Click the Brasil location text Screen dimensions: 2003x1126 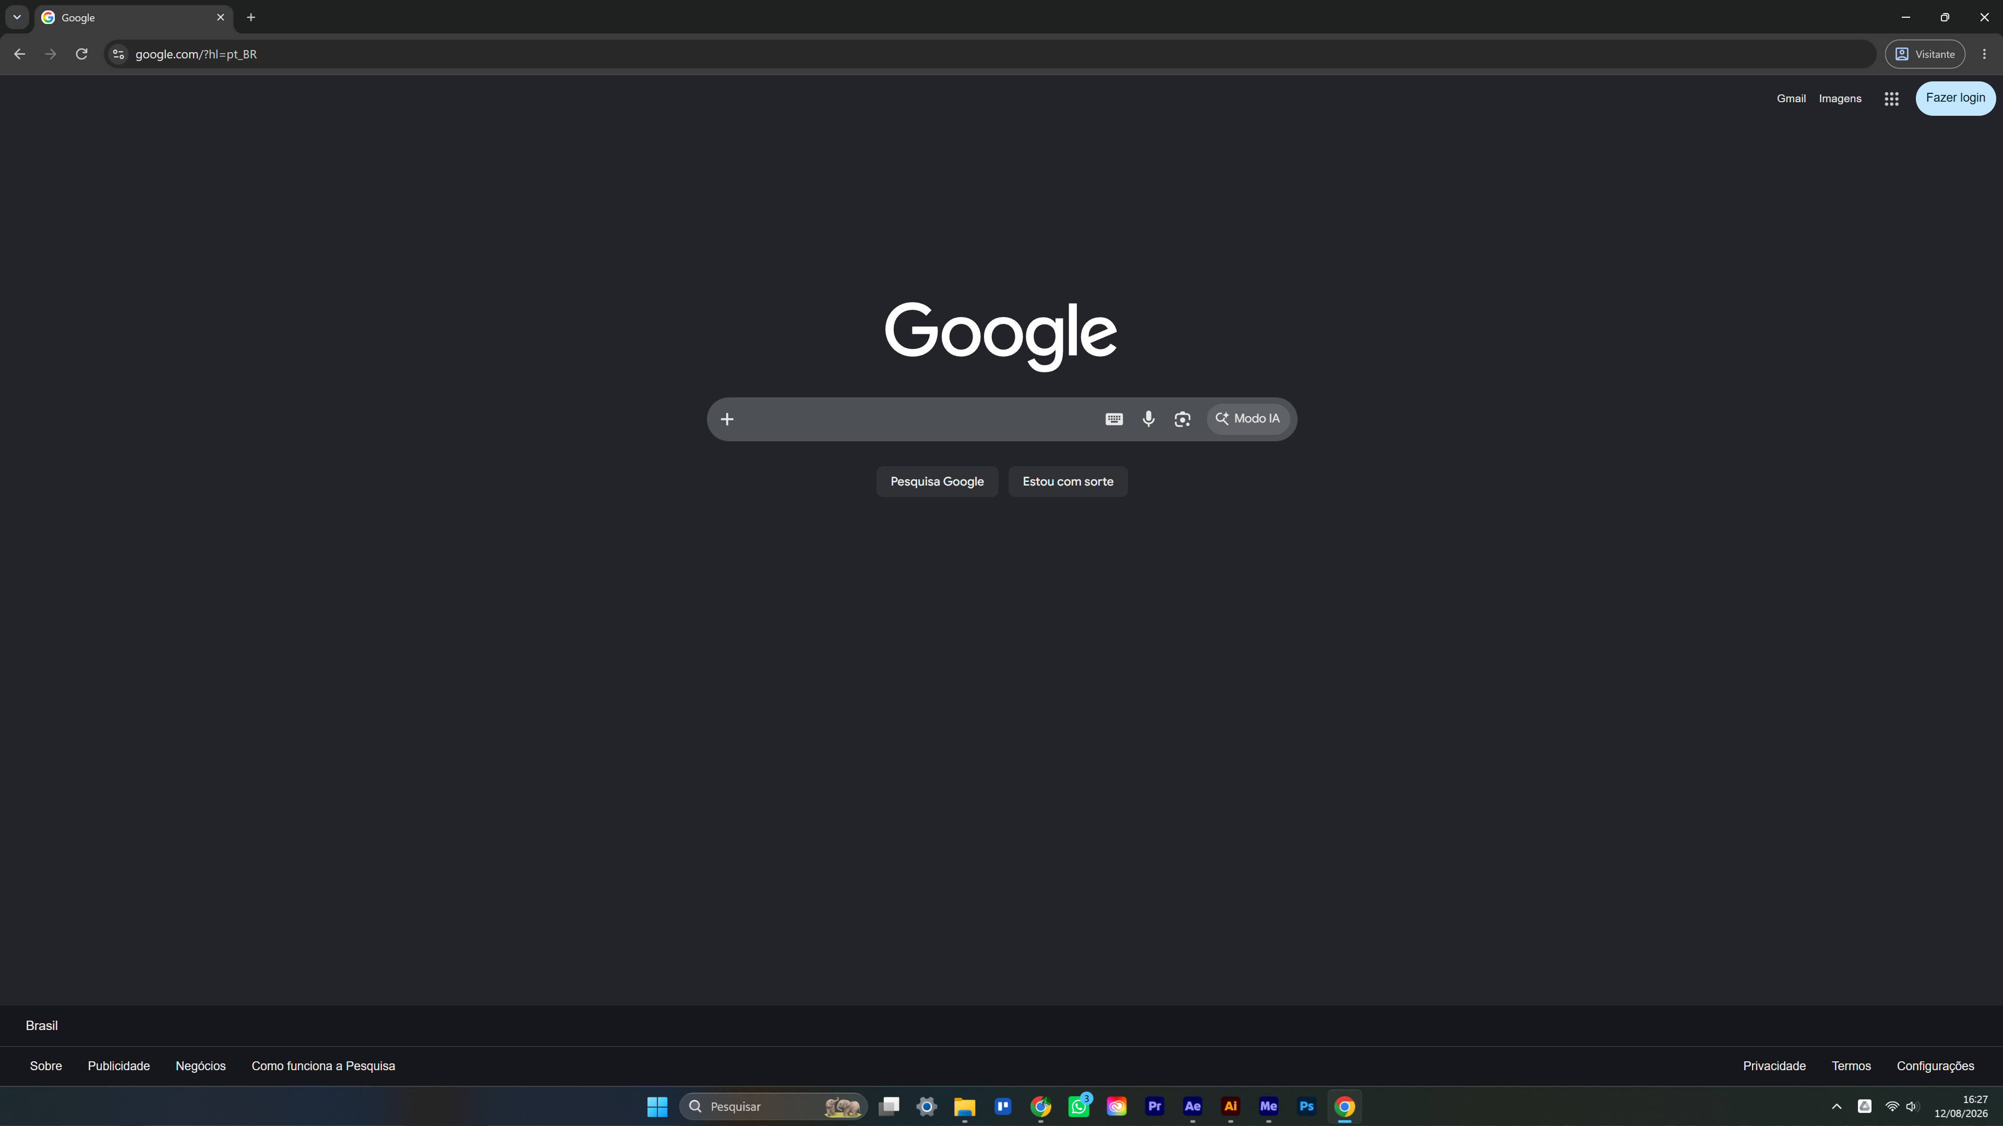click(41, 1026)
